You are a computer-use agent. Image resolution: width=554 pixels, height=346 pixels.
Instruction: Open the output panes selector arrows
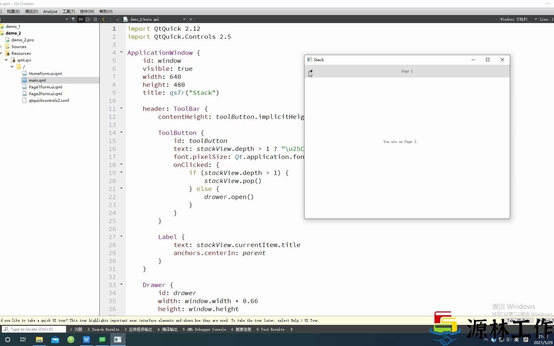291,329
